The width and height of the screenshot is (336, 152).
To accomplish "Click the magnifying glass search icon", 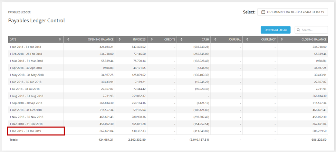I will point(298,30).
